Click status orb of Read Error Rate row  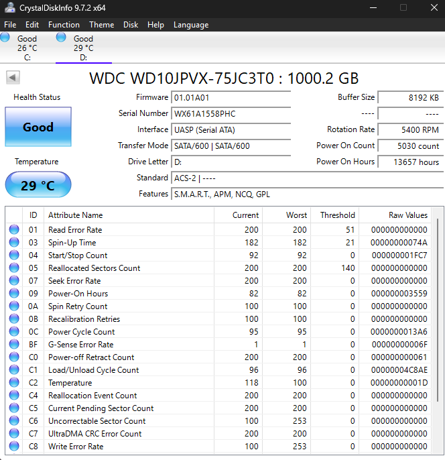14,229
